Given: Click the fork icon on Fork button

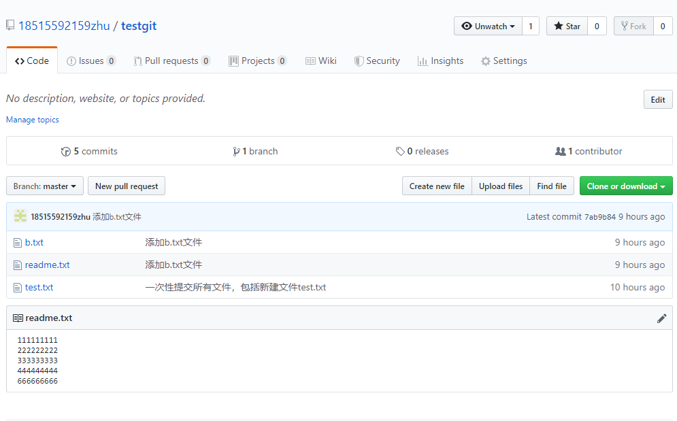Looking at the screenshot, I should [625, 26].
